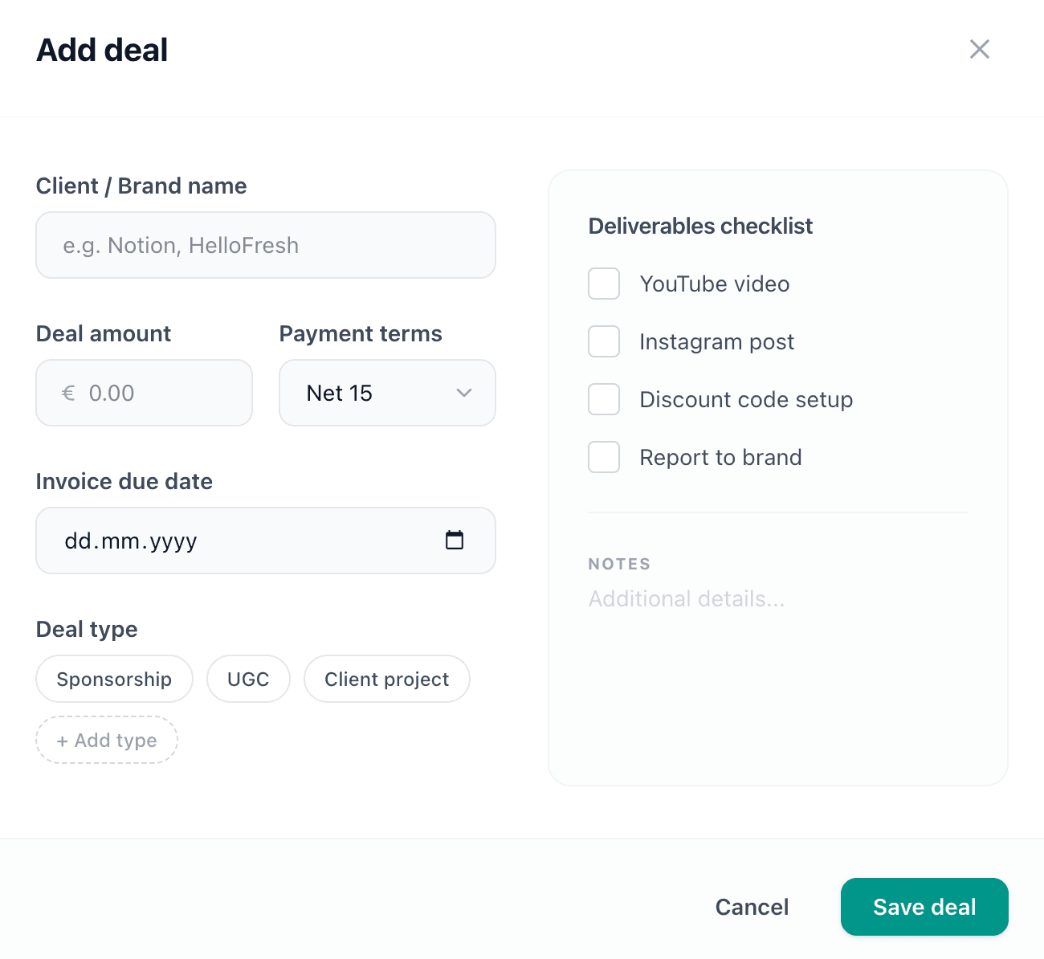
Task: Click the Add type option
Action: (x=106, y=740)
